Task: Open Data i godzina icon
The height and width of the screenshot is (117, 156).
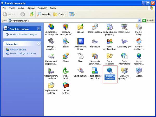Action: click(x=95, y=27)
